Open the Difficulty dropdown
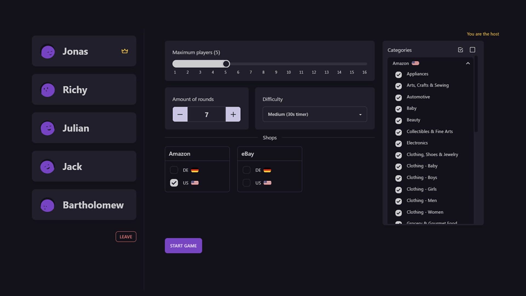The image size is (526, 296). [315, 114]
